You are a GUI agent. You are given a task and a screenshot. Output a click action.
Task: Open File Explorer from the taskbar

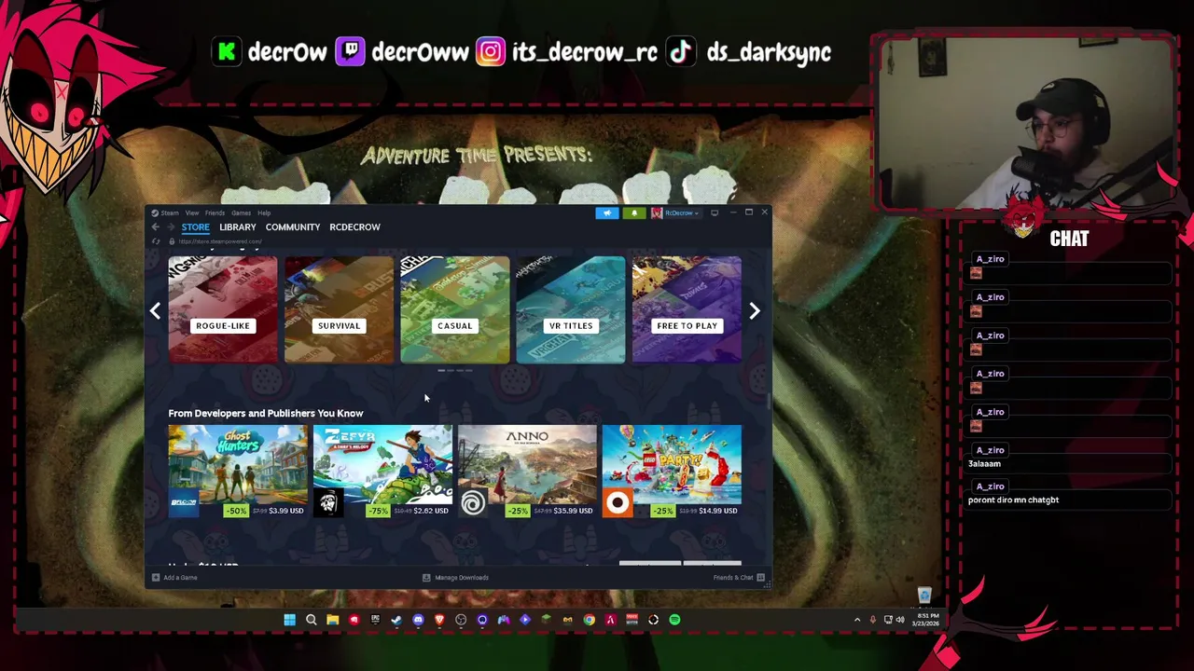pos(333,620)
